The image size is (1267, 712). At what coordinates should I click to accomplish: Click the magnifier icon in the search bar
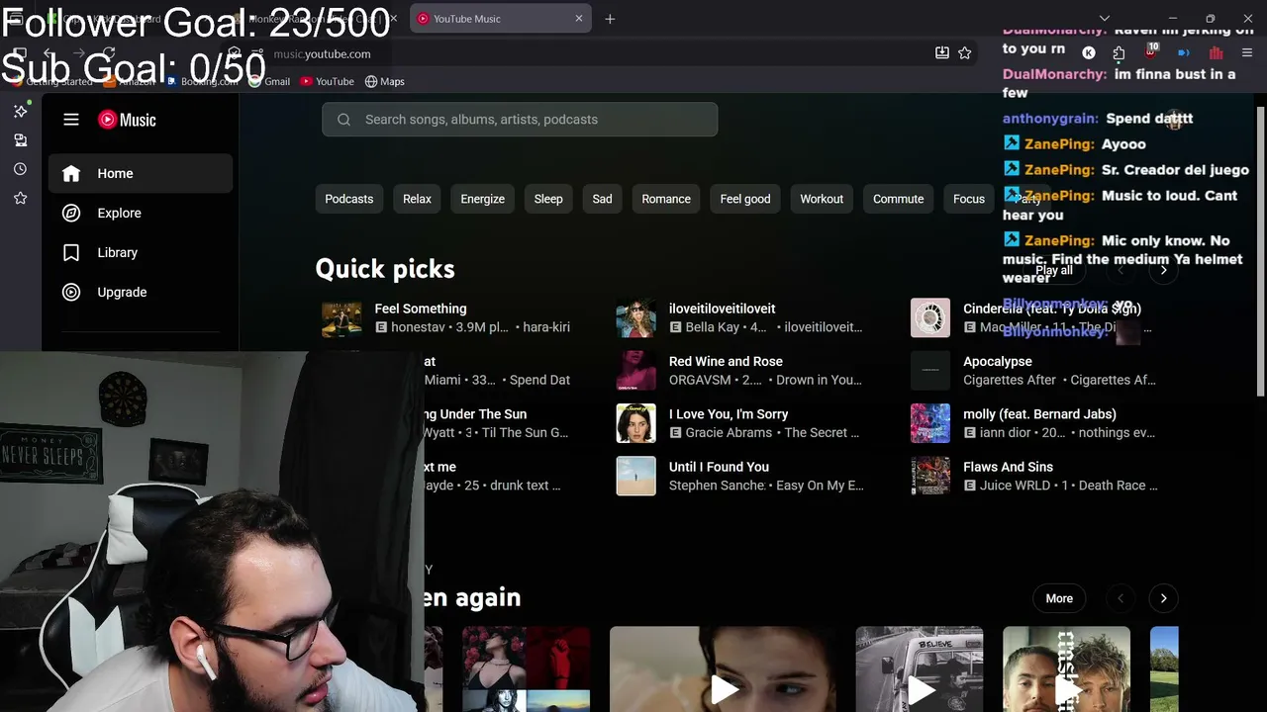click(x=343, y=120)
